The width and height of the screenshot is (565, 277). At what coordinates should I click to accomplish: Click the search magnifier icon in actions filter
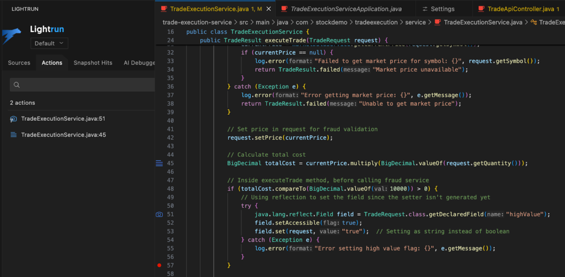(x=17, y=85)
